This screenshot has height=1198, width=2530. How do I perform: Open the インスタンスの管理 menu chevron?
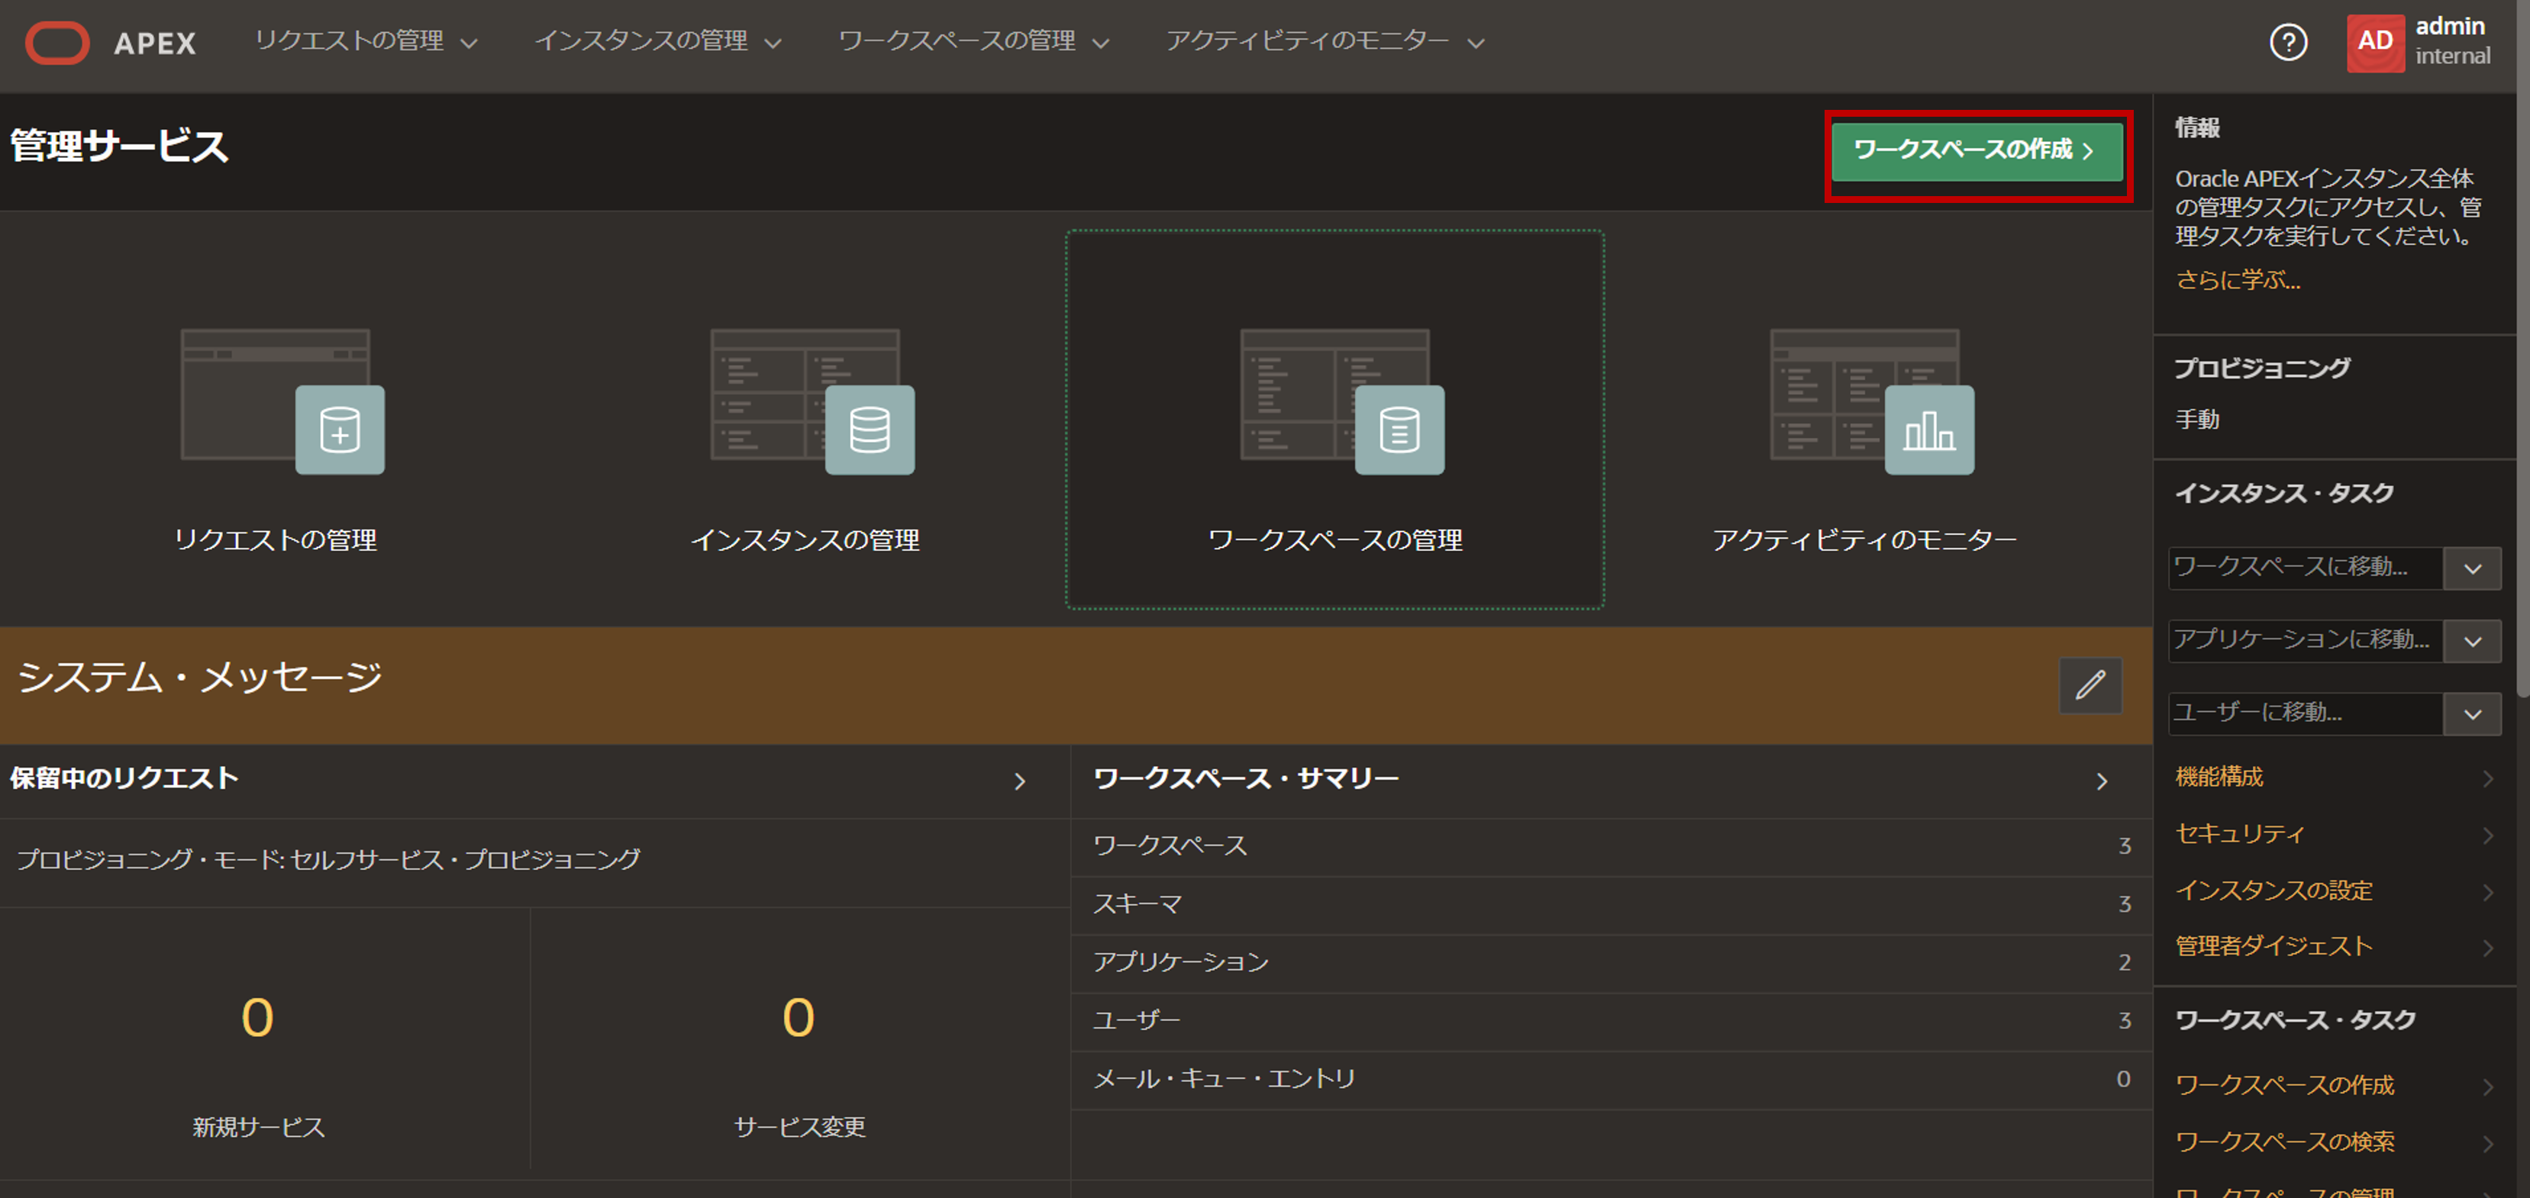(x=775, y=43)
